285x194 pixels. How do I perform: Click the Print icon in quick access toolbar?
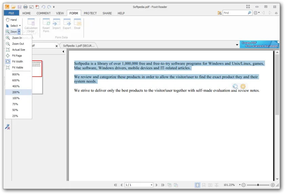click(x=25, y=7)
